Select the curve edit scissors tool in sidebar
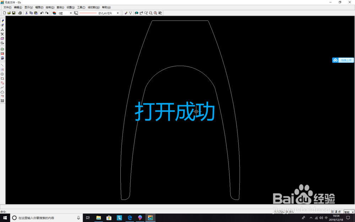The height and width of the screenshot is (222, 355). pyautogui.click(x=2, y=34)
